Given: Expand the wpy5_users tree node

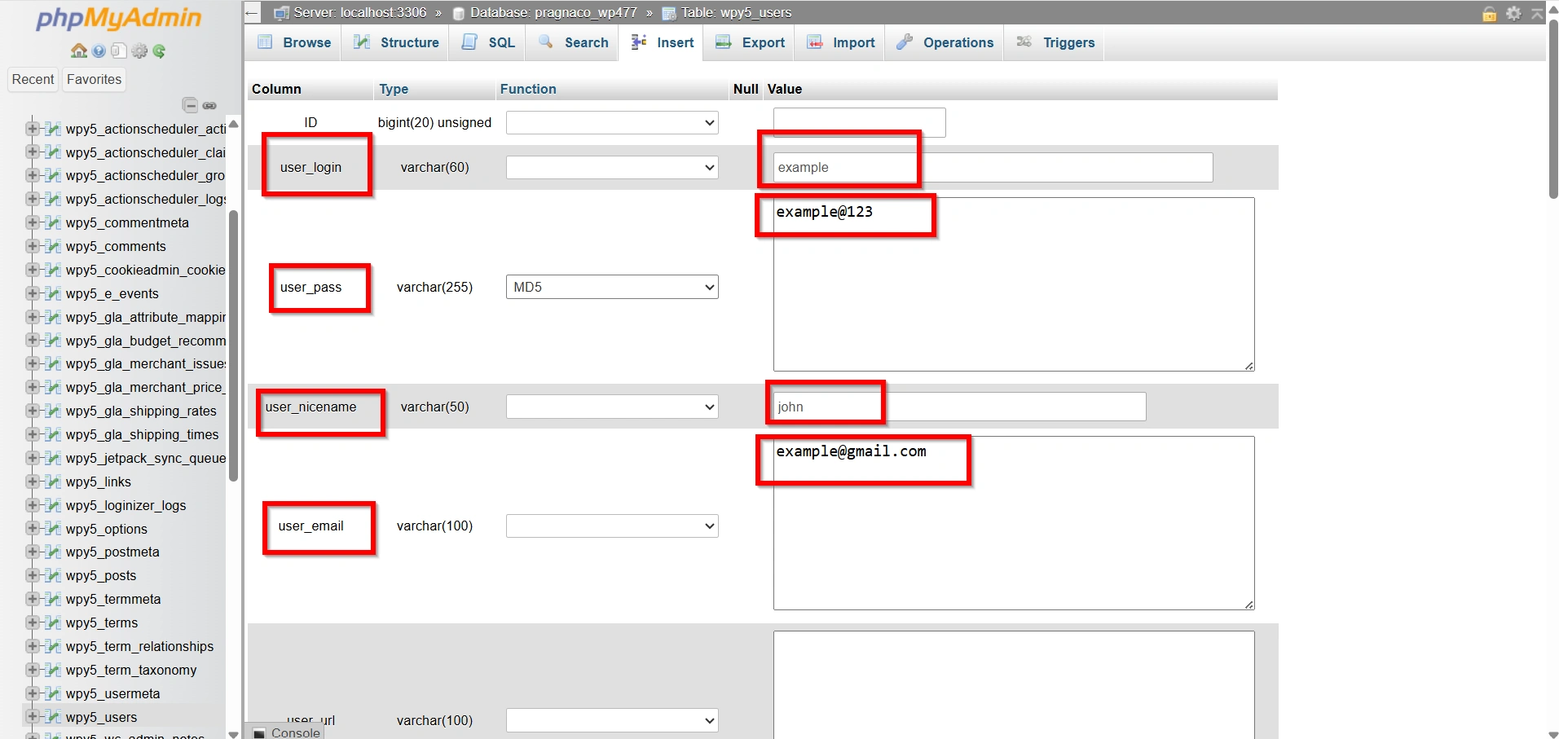Looking at the screenshot, I should [32, 716].
